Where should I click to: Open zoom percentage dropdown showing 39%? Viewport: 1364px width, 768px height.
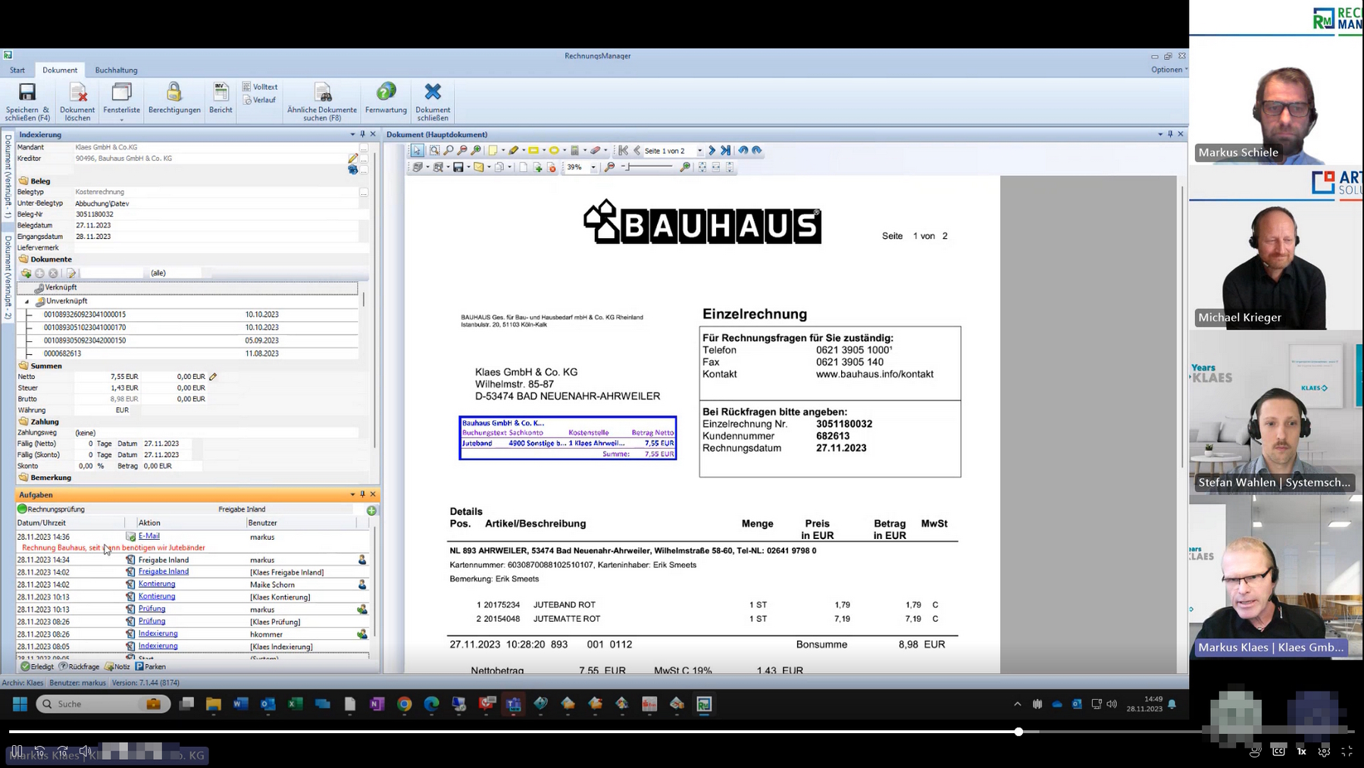[593, 168]
